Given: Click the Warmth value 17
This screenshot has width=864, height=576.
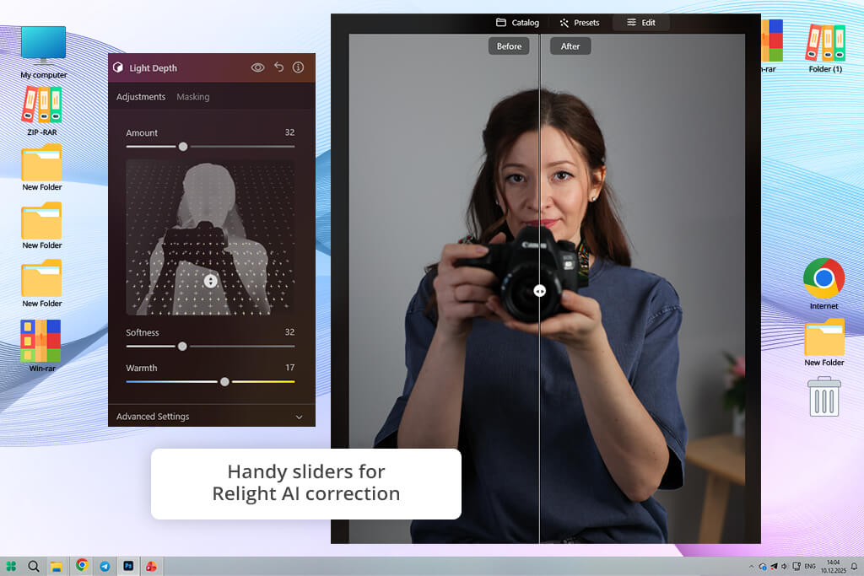Looking at the screenshot, I should 290,368.
